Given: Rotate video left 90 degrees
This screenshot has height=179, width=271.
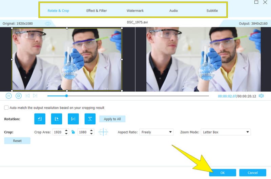Looking at the screenshot, I should pos(40,119).
